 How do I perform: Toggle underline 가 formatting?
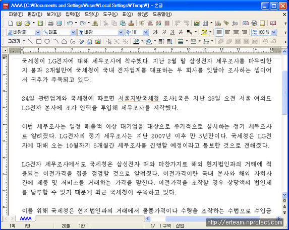pyautogui.click(x=172, y=32)
